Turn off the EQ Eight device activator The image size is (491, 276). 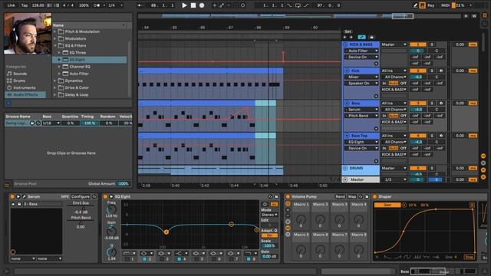coord(105,196)
